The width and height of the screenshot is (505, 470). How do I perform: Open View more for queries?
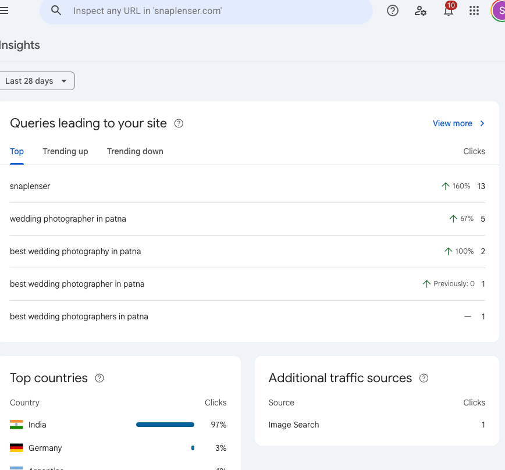coord(452,123)
